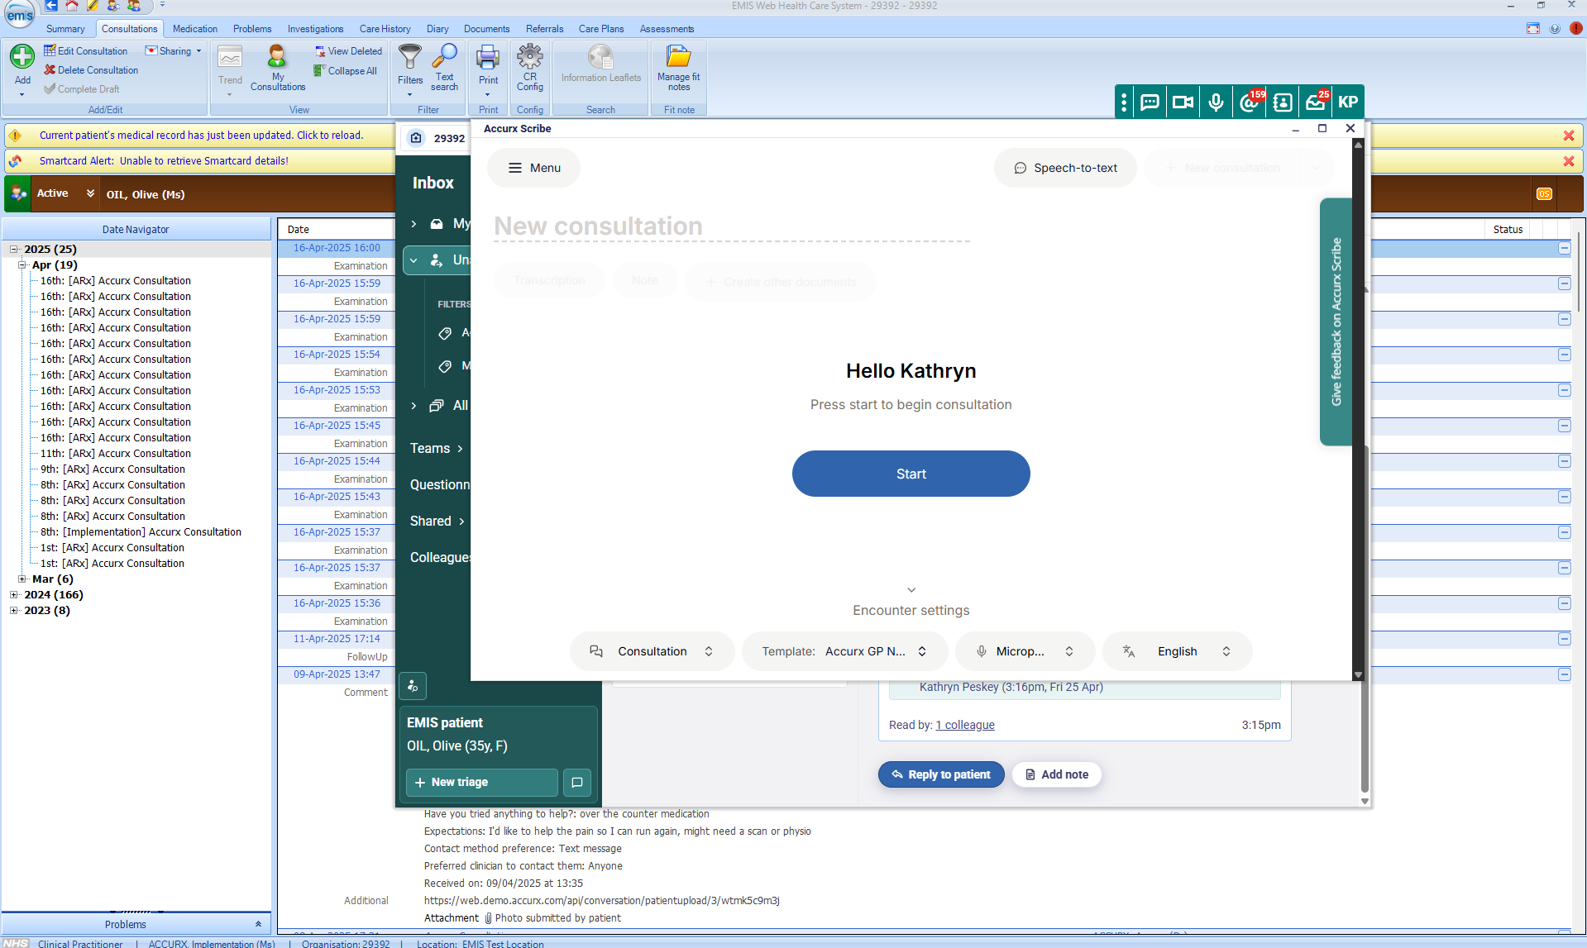The height and width of the screenshot is (948, 1587).
Task: Click the New triage button
Action: click(x=481, y=782)
